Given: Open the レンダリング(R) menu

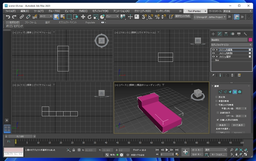Looking at the screenshot, I should pos(163,11).
